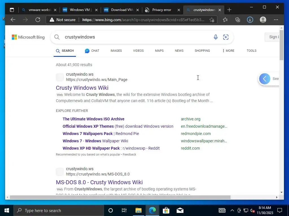Open the Crusty Windows Wiki result
289x216 pixels.
(x=82, y=88)
